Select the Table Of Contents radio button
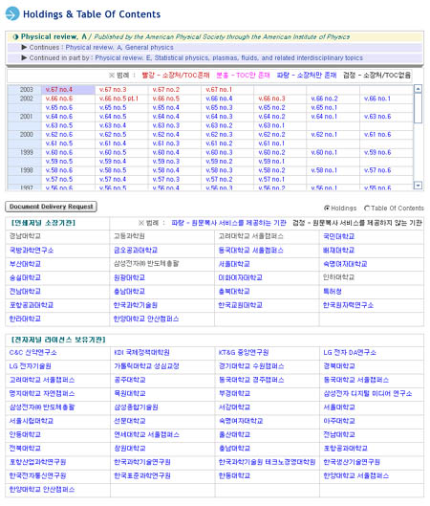This screenshot has height=506, width=430. pyautogui.click(x=367, y=209)
